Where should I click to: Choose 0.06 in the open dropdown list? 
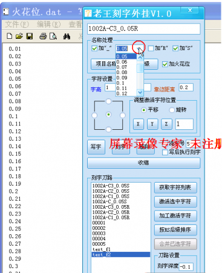[126, 62]
